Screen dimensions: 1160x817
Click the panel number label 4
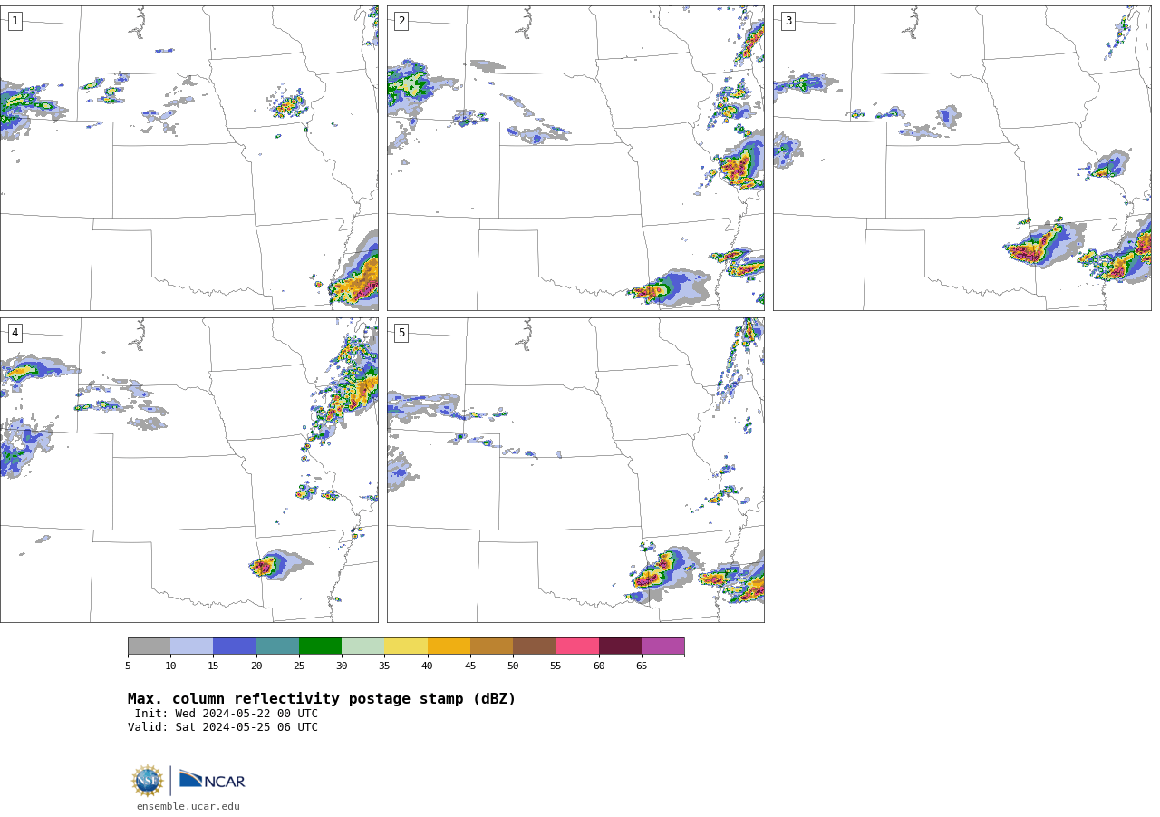coord(14,333)
